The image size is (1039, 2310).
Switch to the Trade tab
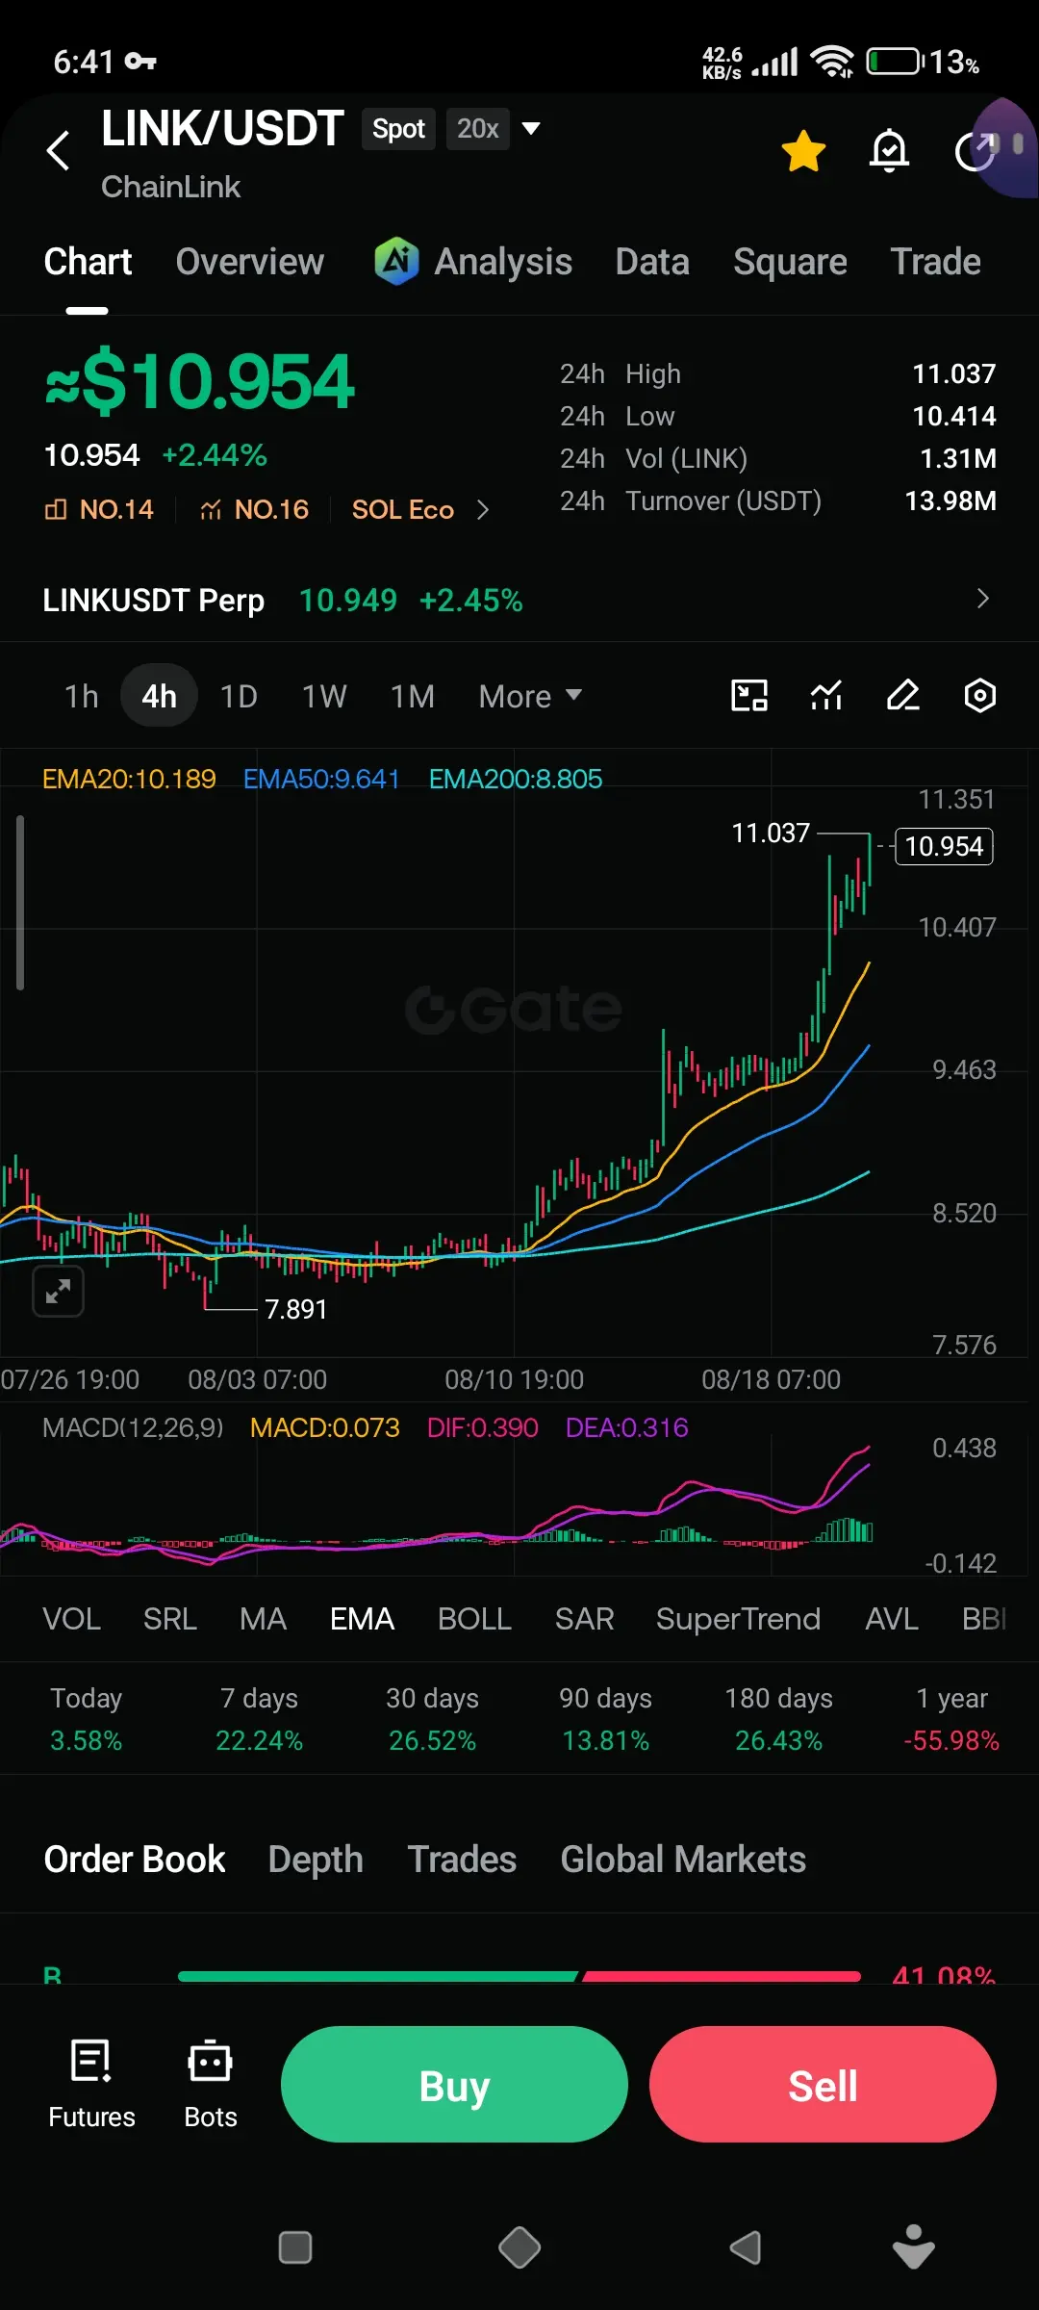935,262
